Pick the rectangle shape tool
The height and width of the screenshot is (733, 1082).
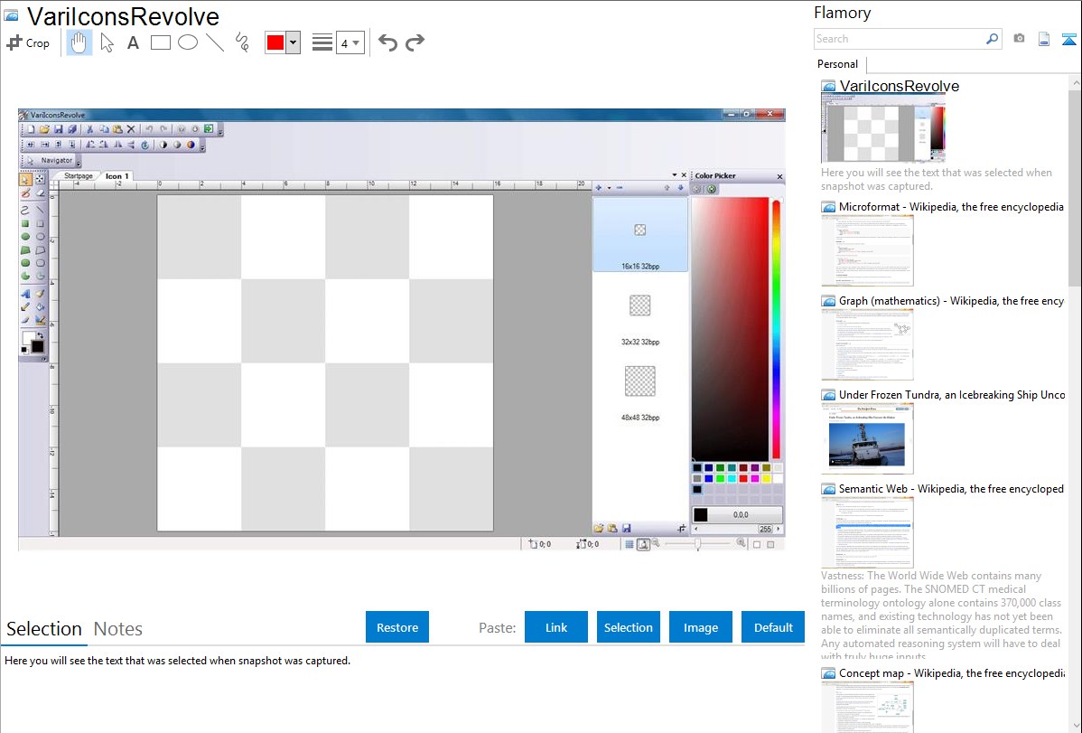click(161, 42)
